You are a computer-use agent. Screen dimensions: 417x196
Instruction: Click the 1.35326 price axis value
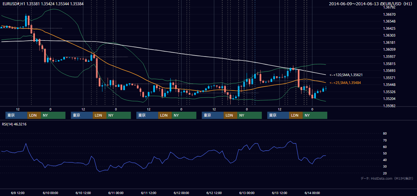click(389, 92)
